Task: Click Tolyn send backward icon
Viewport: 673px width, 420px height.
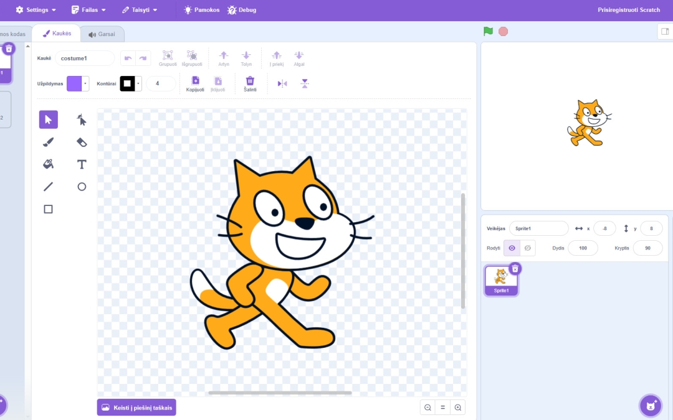Action: point(246,58)
